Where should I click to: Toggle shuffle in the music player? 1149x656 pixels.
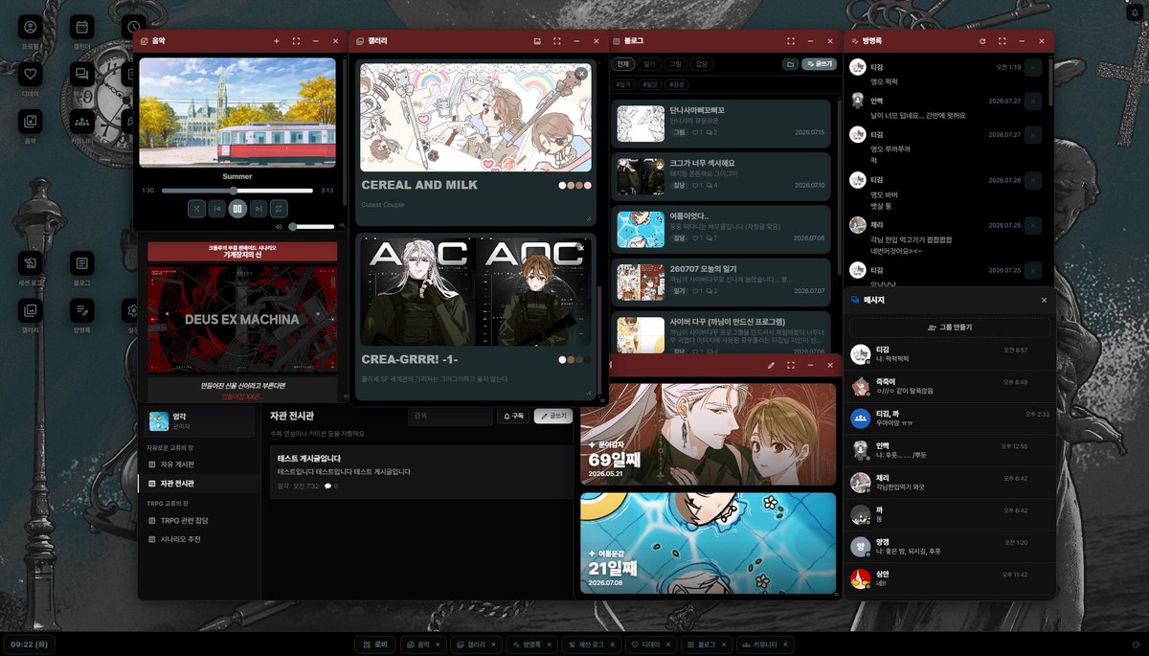(196, 208)
